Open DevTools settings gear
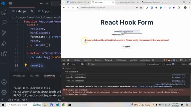This screenshot has height=107, width=191. (181, 60)
